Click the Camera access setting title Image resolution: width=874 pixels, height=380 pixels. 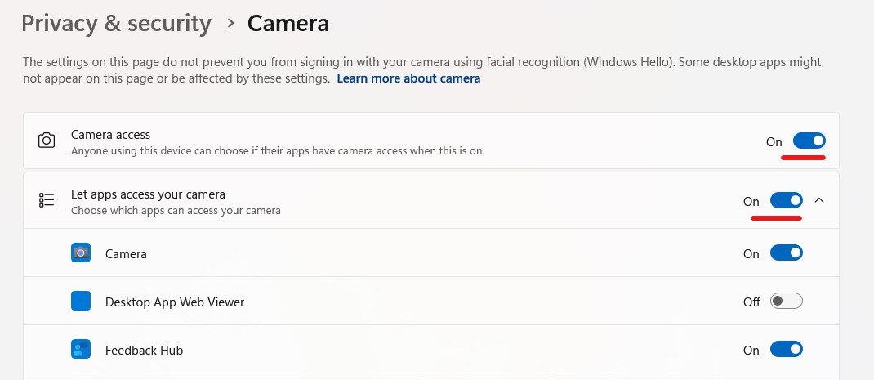[x=110, y=135]
